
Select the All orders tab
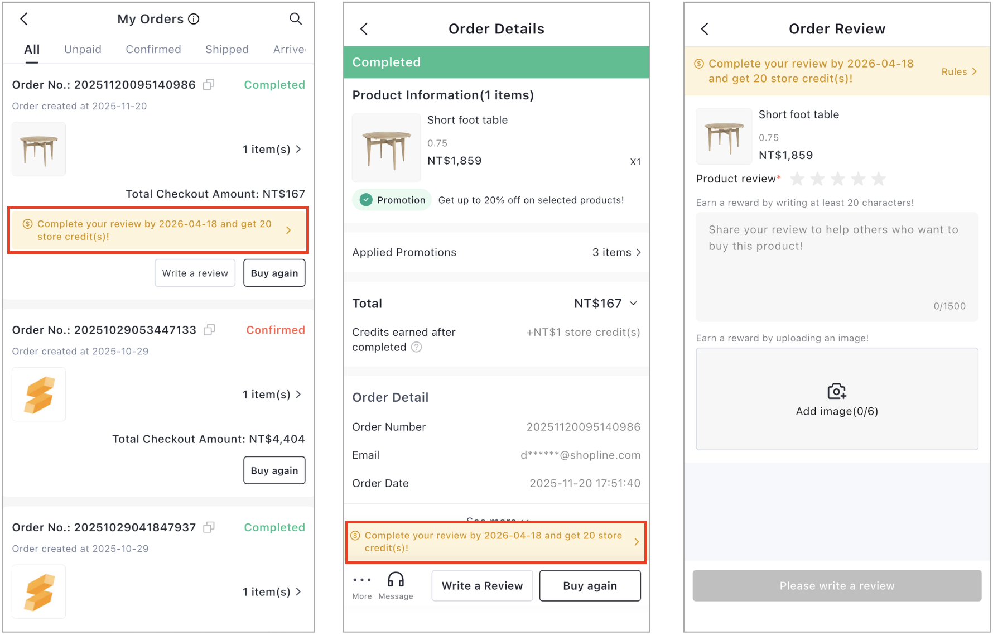(x=32, y=50)
